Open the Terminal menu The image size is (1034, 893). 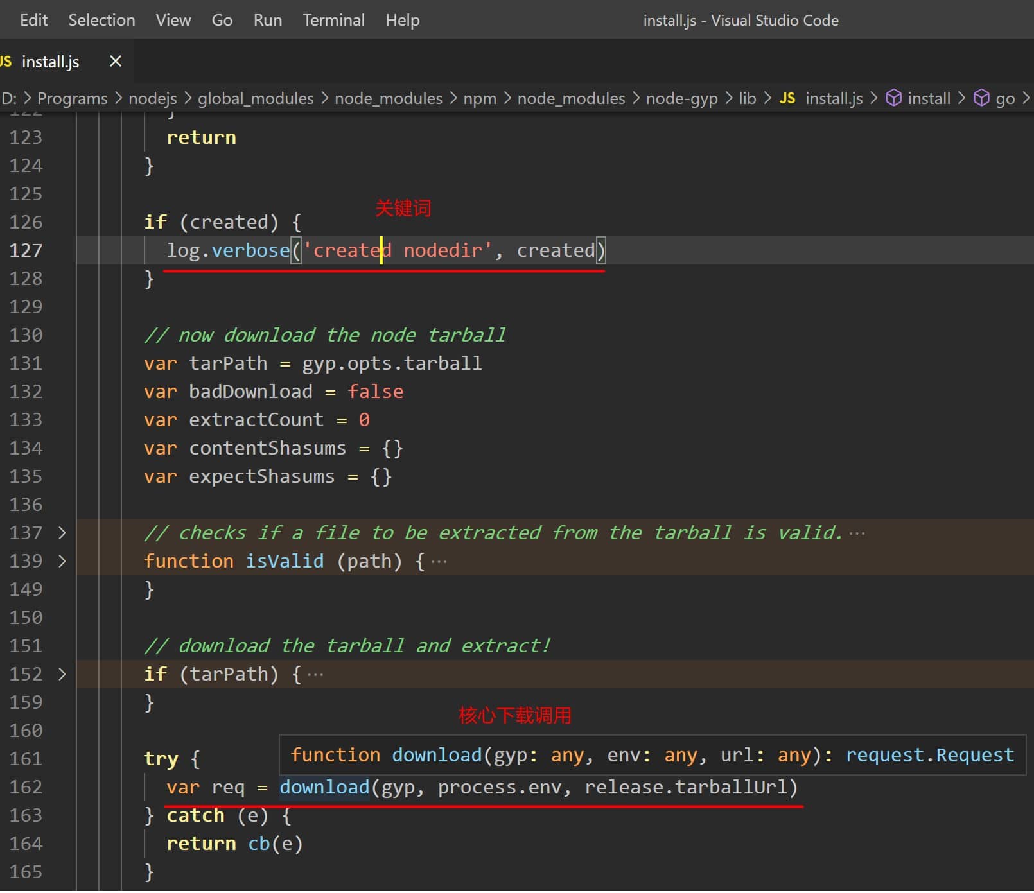coord(333,20)
